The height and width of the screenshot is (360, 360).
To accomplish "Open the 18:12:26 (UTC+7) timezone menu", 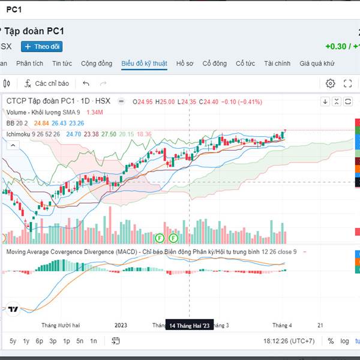I will (289, 341).
